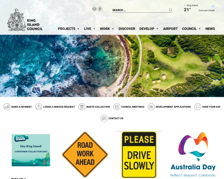Visit the Facebook page icon

(100, 9)
